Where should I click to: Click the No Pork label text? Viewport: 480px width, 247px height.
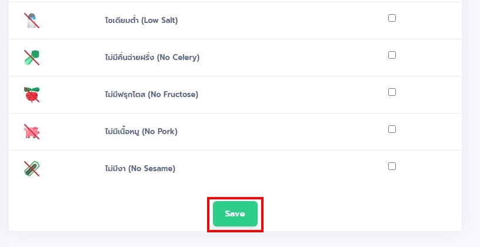click(141, 132)
